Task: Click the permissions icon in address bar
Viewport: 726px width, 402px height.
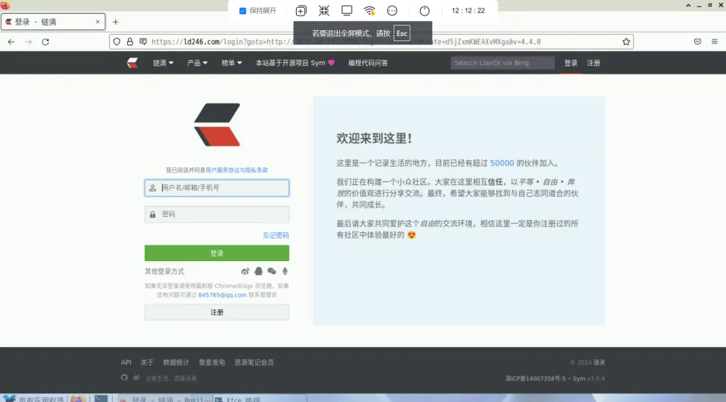Action: tap(143, 42)
